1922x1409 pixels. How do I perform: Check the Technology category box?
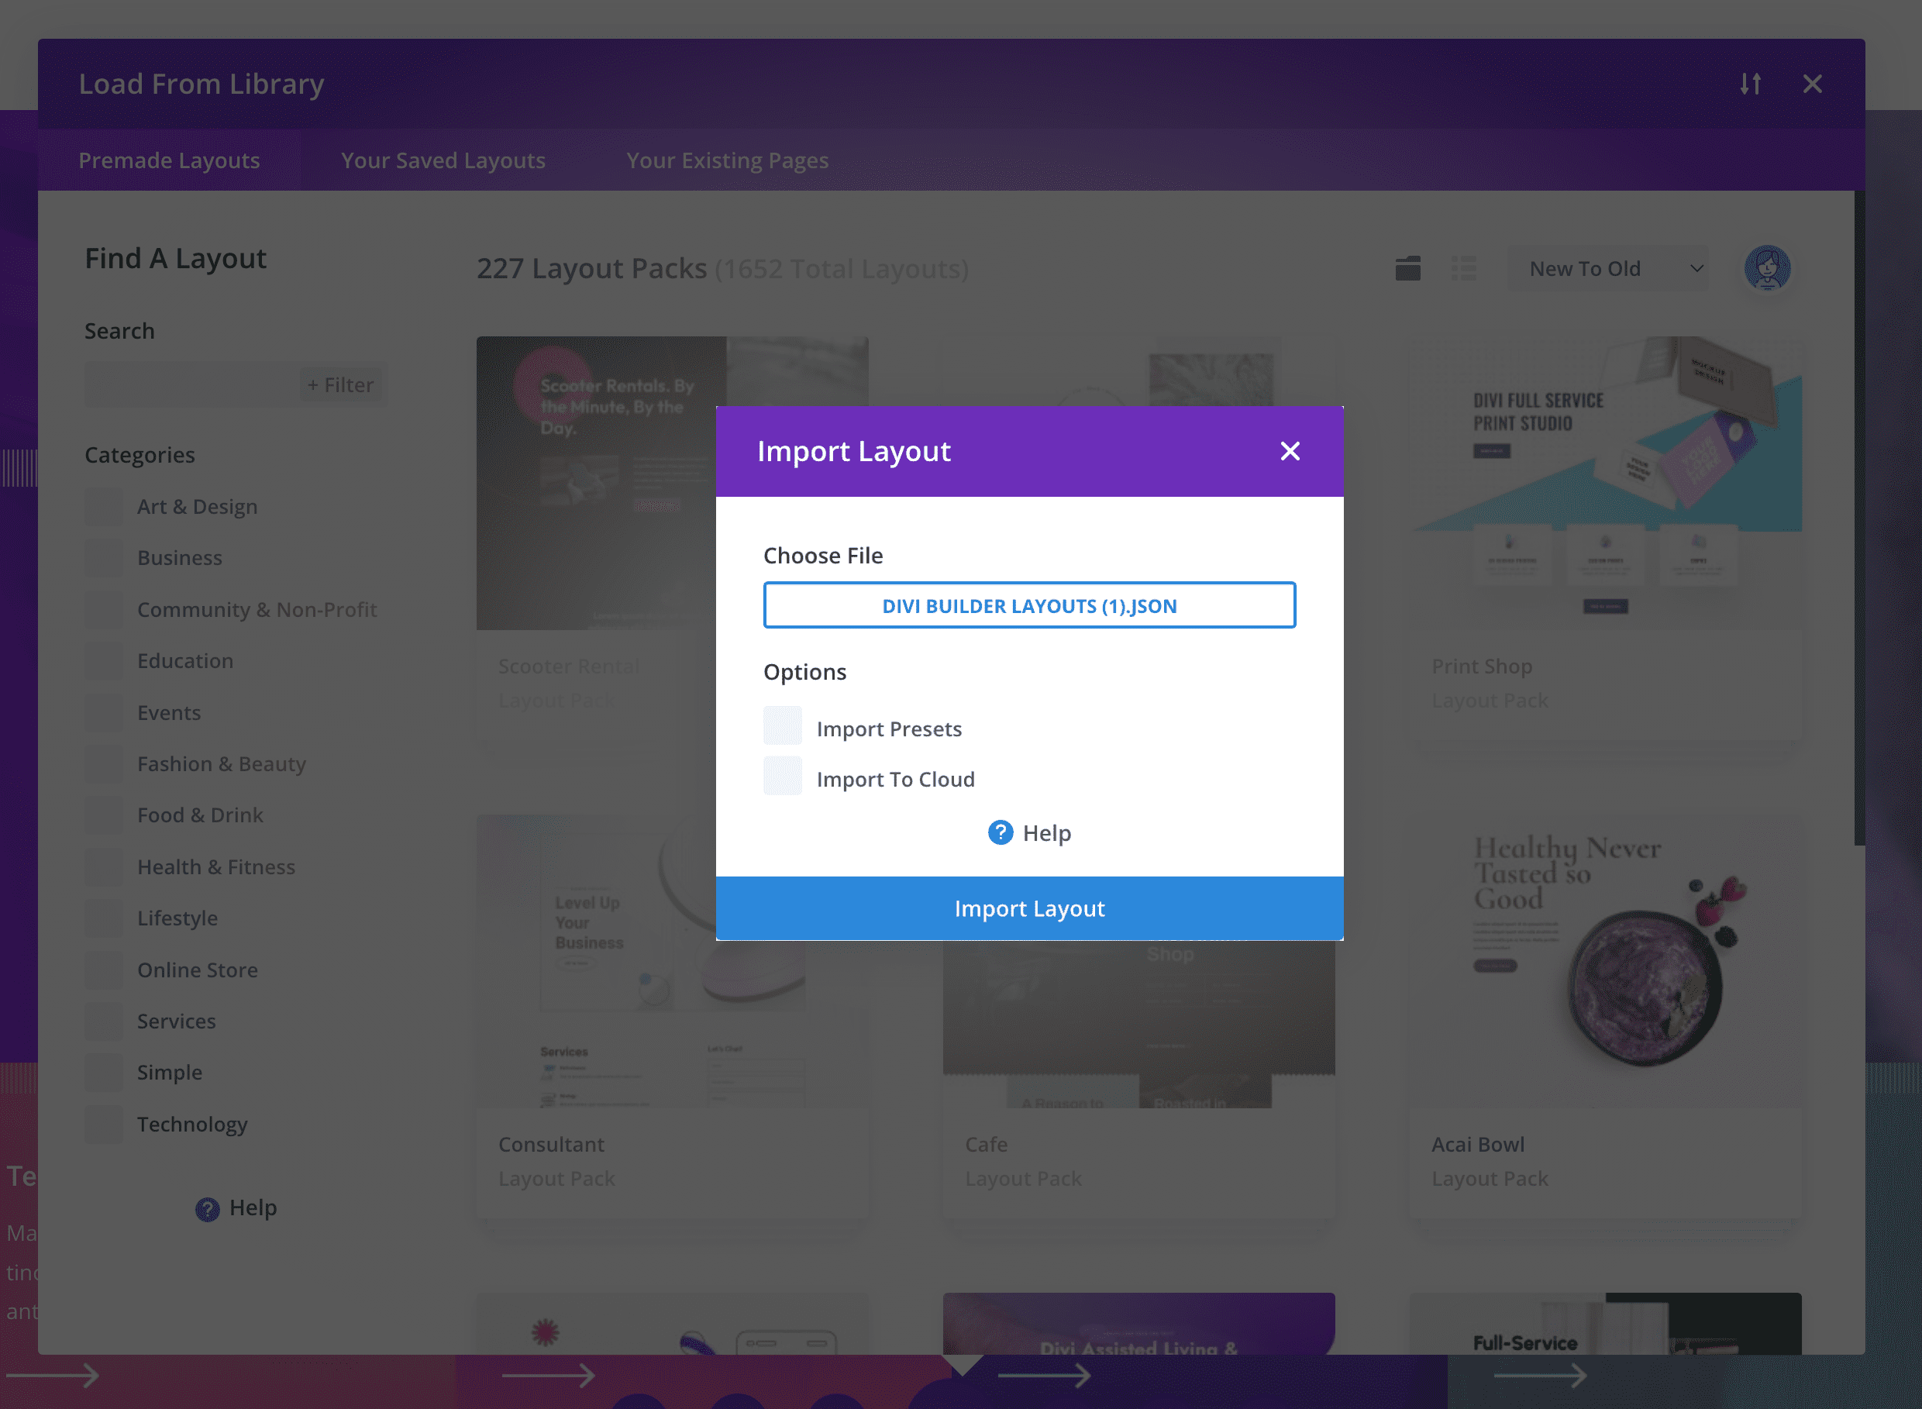[x=104, y=1124]
